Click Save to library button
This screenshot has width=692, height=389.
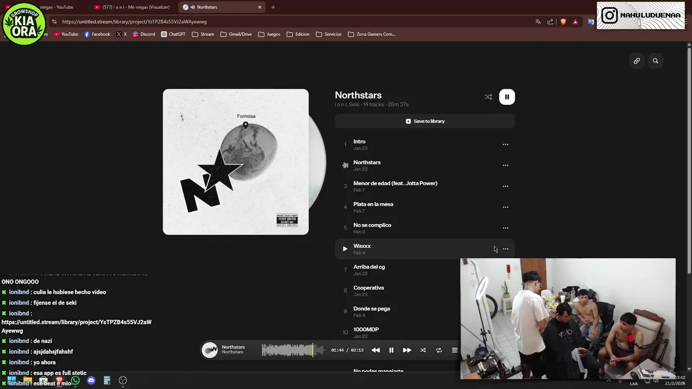click(425, 121)
